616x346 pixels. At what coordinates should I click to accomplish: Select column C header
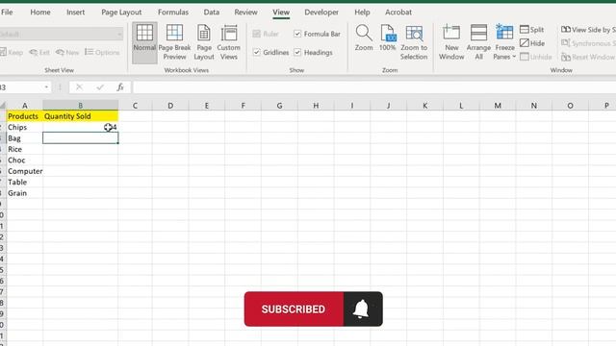(x=135, y=105)
